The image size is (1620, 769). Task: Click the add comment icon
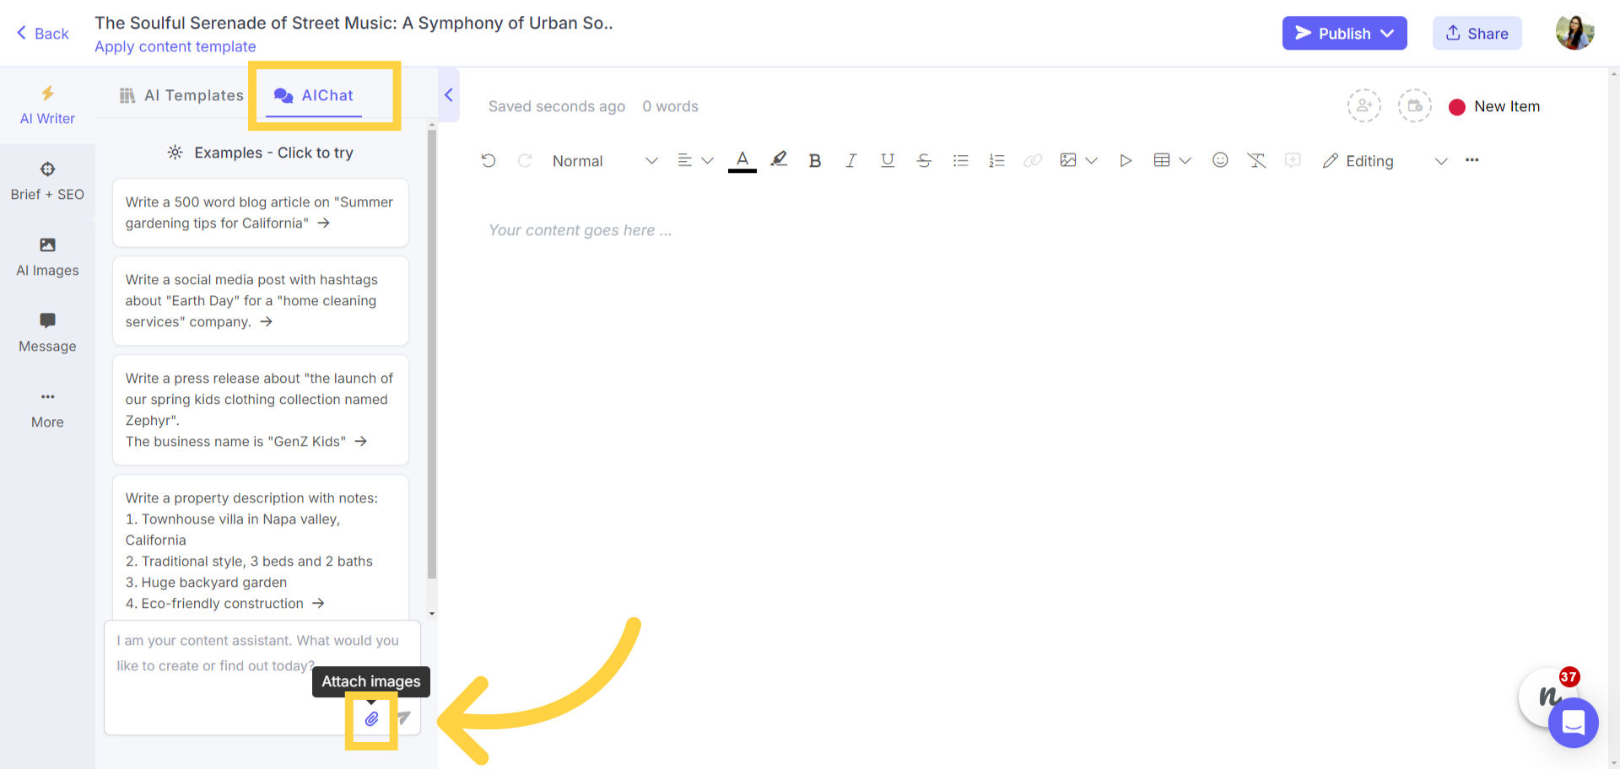tap(1293, 160)
